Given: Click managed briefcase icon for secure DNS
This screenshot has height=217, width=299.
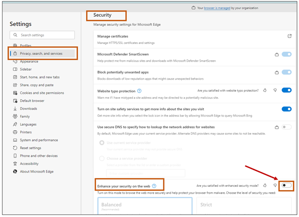Looking at the screenshot, I should point(276,127).
